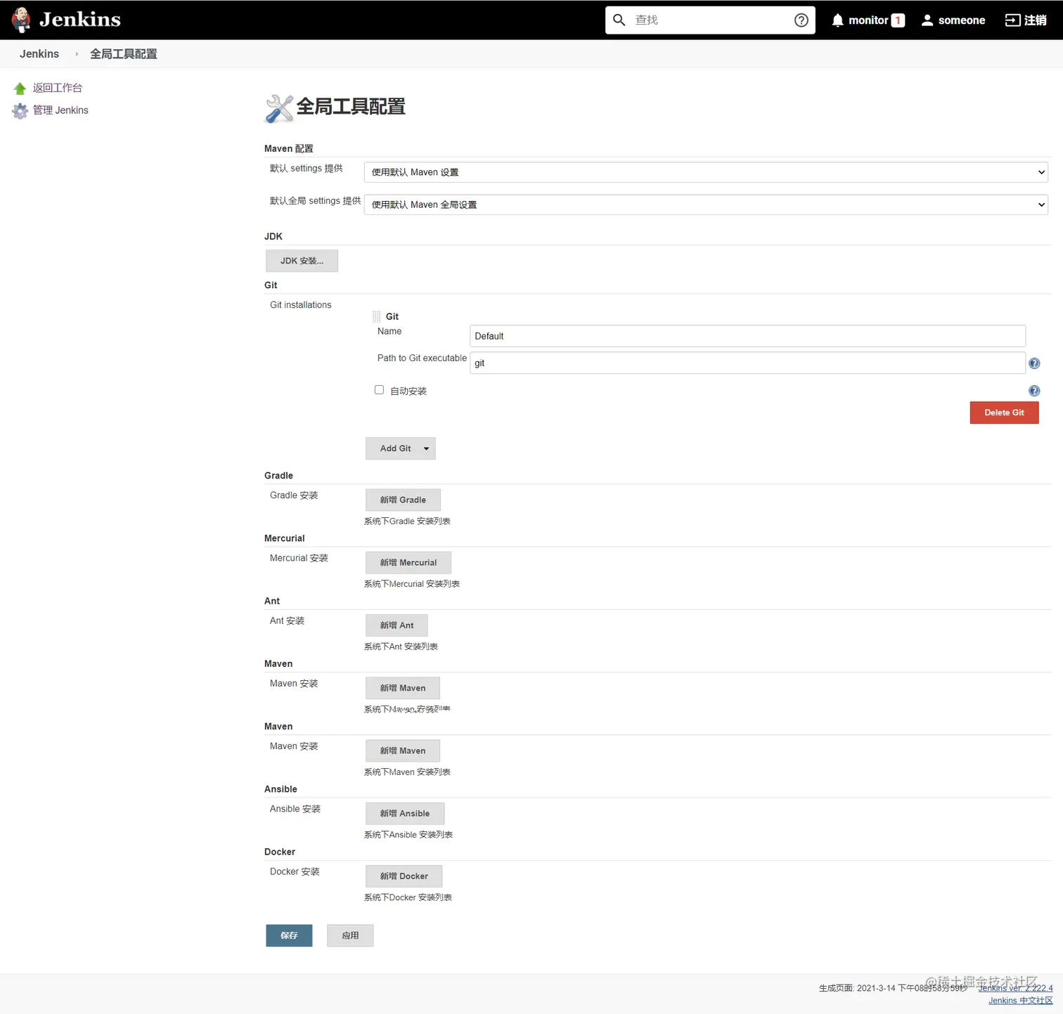Screen dimensions: 1063x1014
Task: Focus the Git Name input field
Action: coord(747,336)
